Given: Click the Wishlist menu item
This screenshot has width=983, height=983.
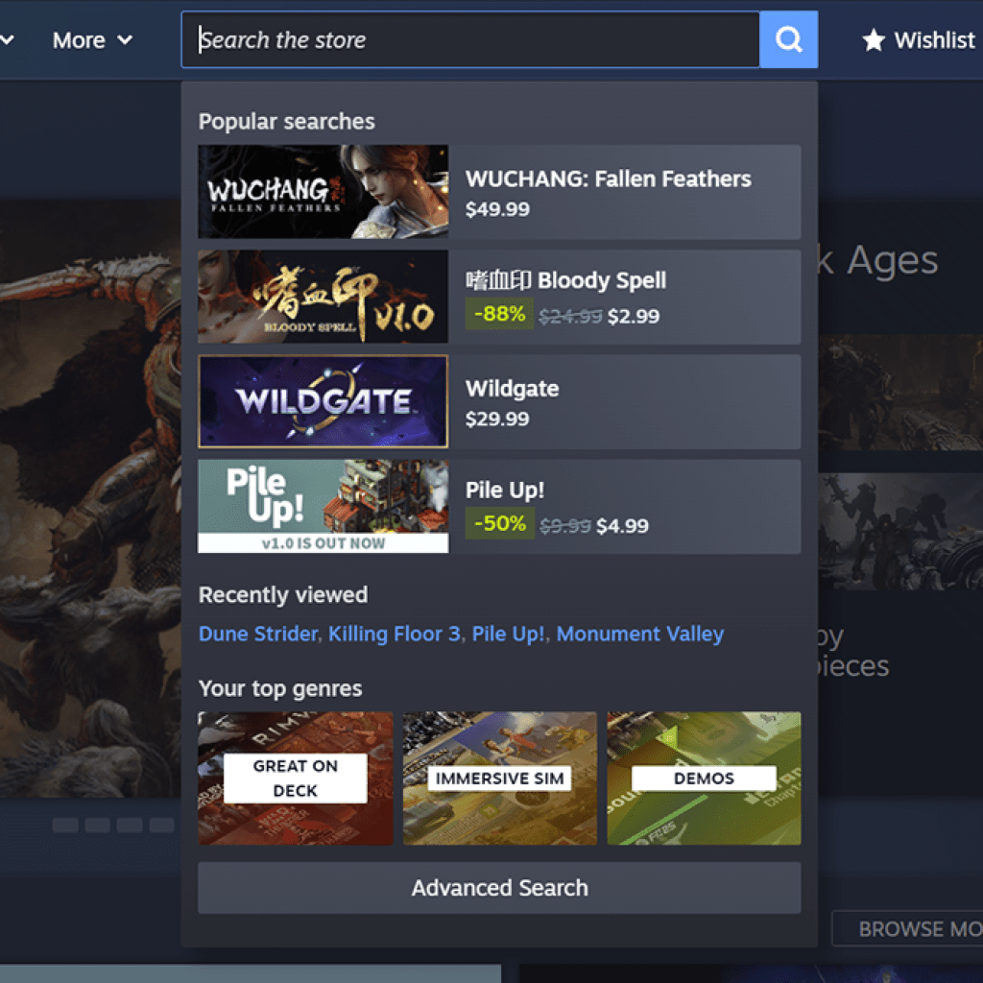Looking at the screenshot, I should tap(919, 39).
